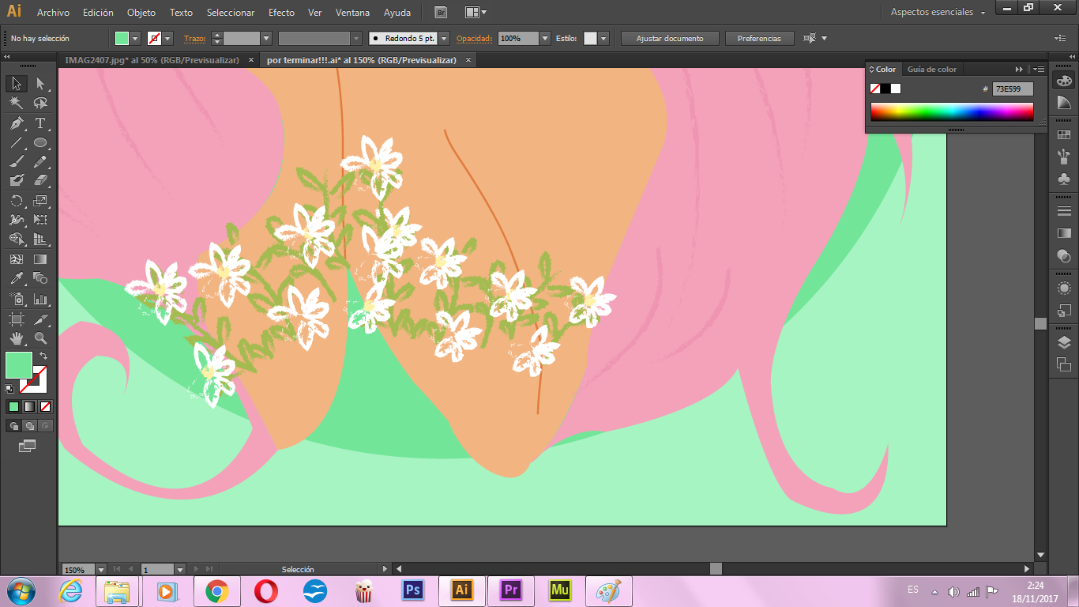Open Color panel flyout menu
The height and width of the screenshot is (607, 1079).
pyautogui.click(x=1038, y=69)
